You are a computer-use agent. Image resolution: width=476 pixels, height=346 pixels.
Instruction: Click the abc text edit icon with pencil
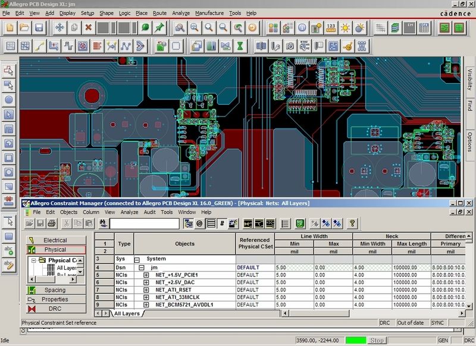pyautogui.click(x=9, y=265)
